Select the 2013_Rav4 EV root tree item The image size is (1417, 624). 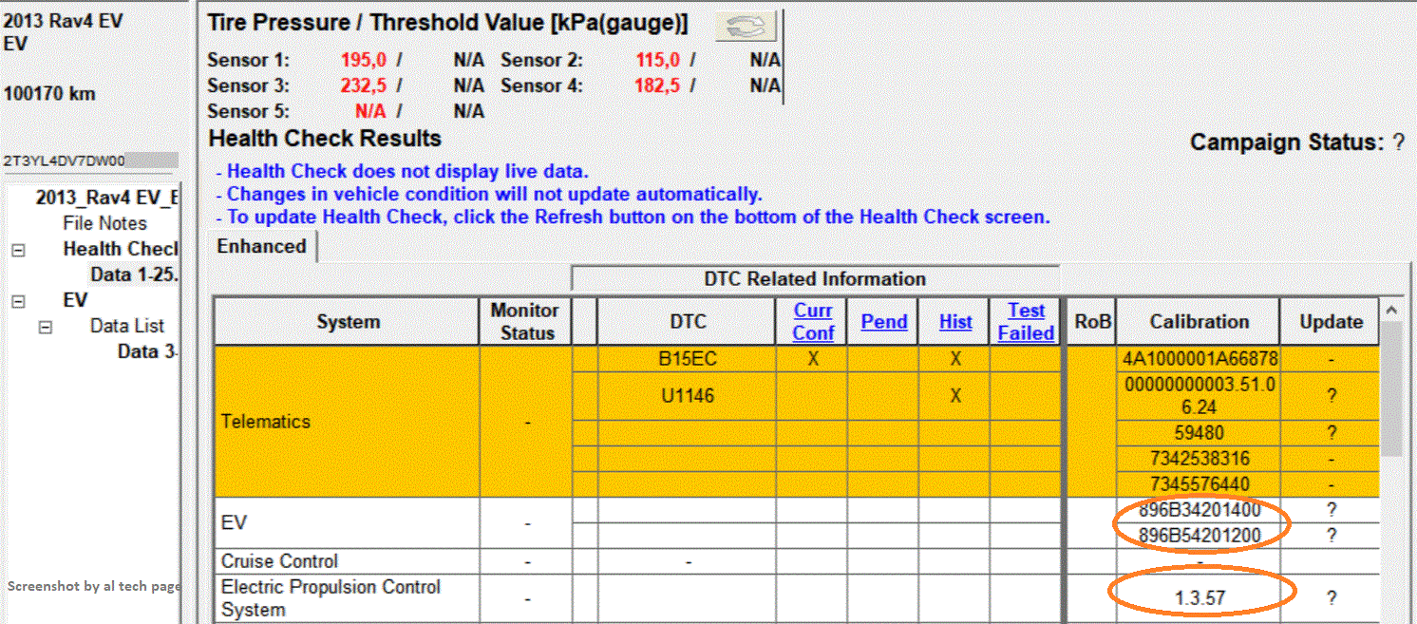(106, 198)
